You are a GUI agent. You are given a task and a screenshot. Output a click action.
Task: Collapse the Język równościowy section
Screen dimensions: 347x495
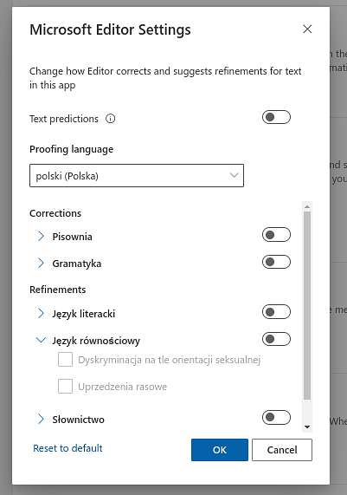point(41,341)
